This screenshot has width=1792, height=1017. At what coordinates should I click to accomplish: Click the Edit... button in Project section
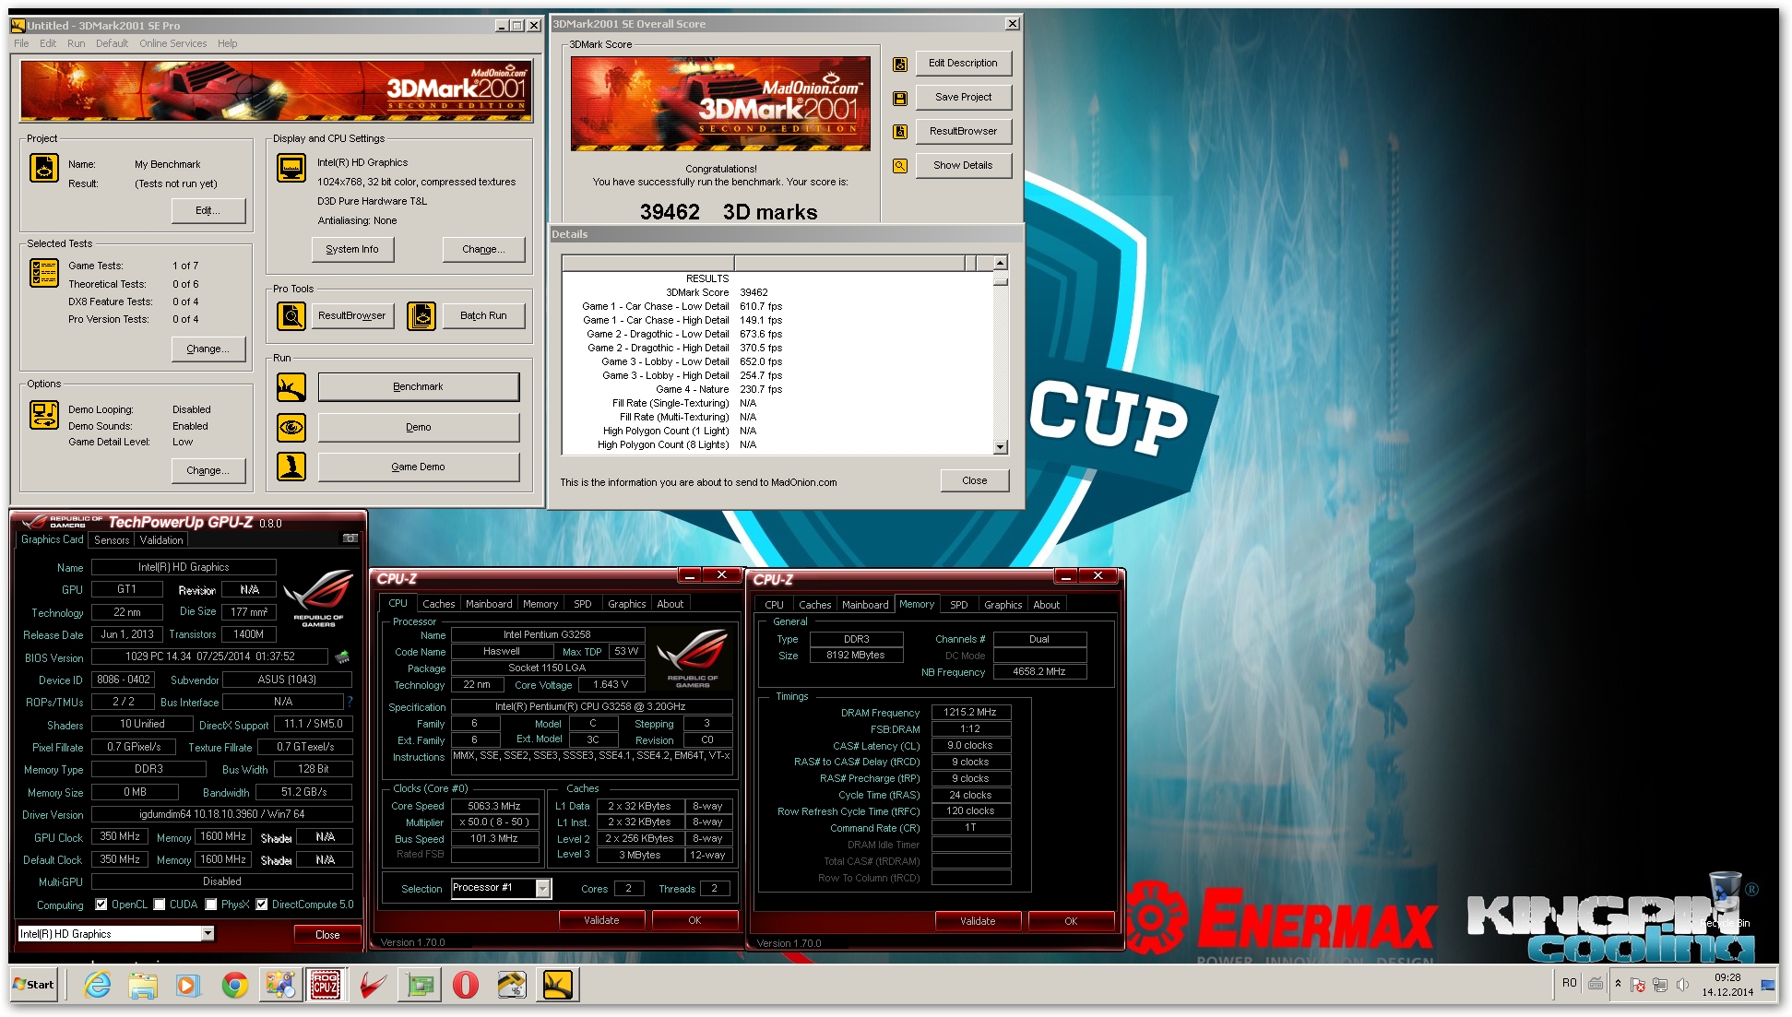208,210
